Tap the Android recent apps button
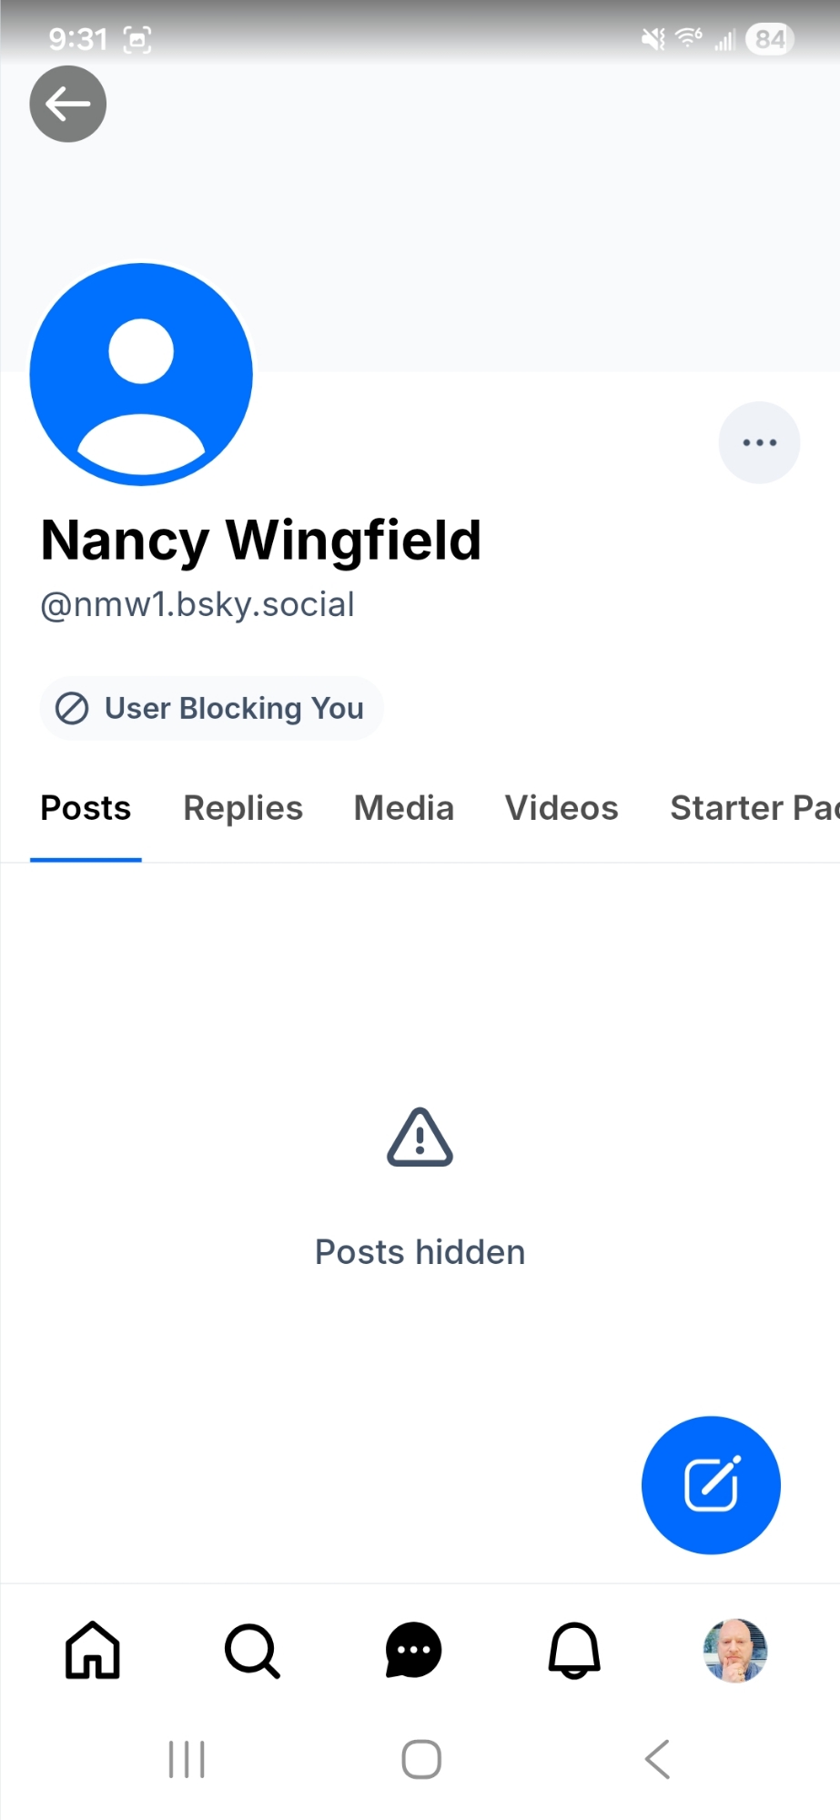This screenshot has height=1820, width=840. point(187,1759)
